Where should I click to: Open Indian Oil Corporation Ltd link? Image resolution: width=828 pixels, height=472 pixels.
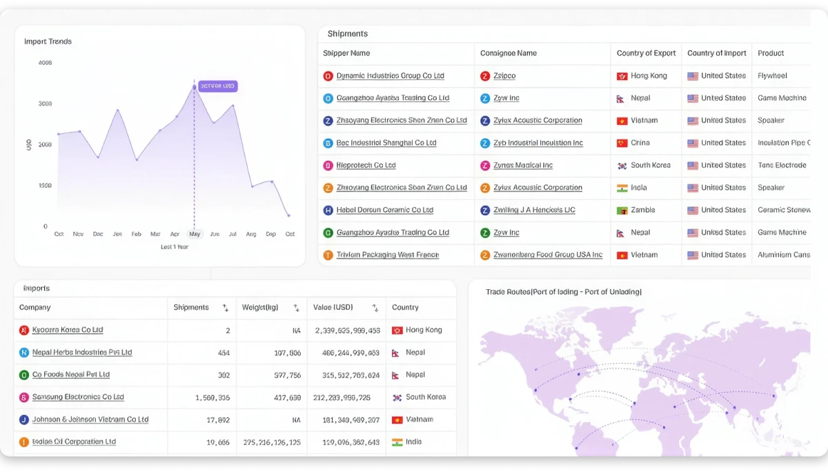74,442
